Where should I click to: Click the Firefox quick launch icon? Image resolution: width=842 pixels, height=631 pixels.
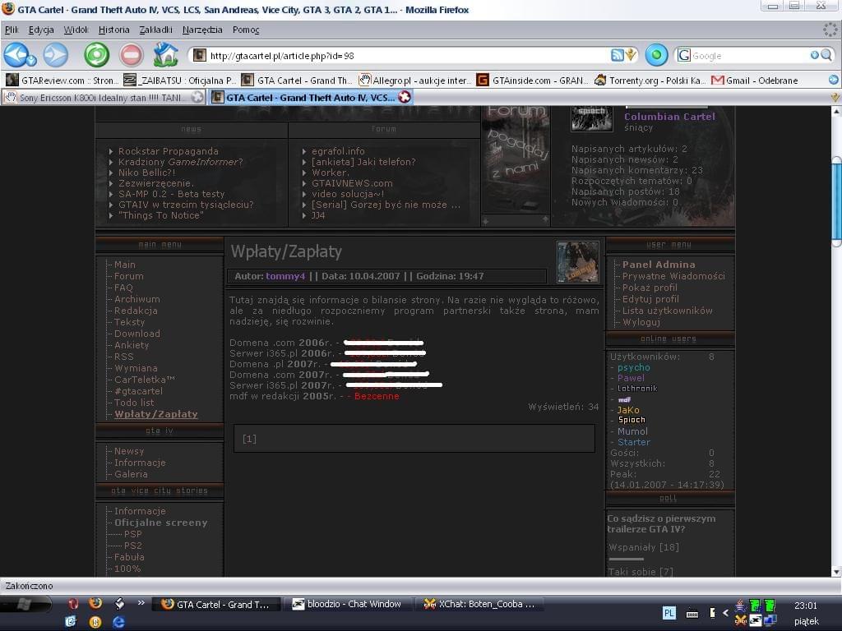coord(95,603)
